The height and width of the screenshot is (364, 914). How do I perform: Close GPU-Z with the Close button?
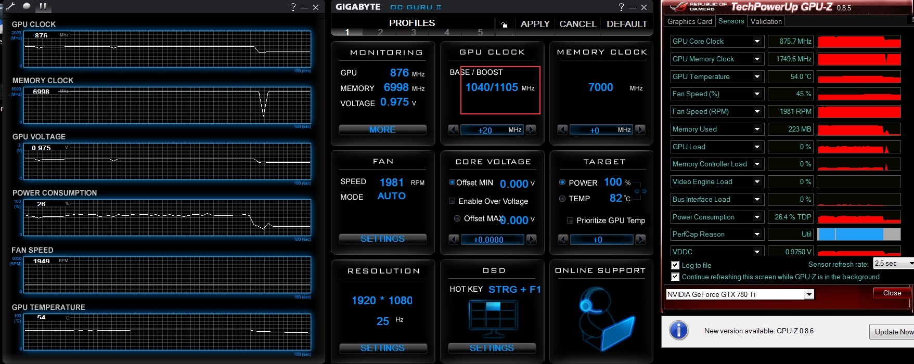892,293
